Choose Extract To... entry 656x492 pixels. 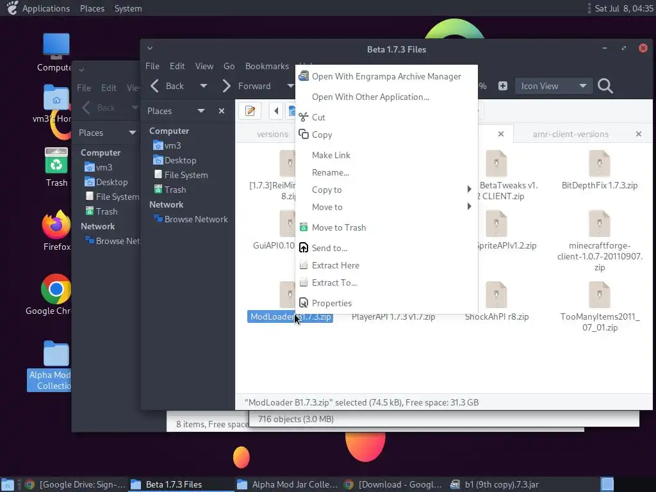pyautogui.click(x=386, y=283)
